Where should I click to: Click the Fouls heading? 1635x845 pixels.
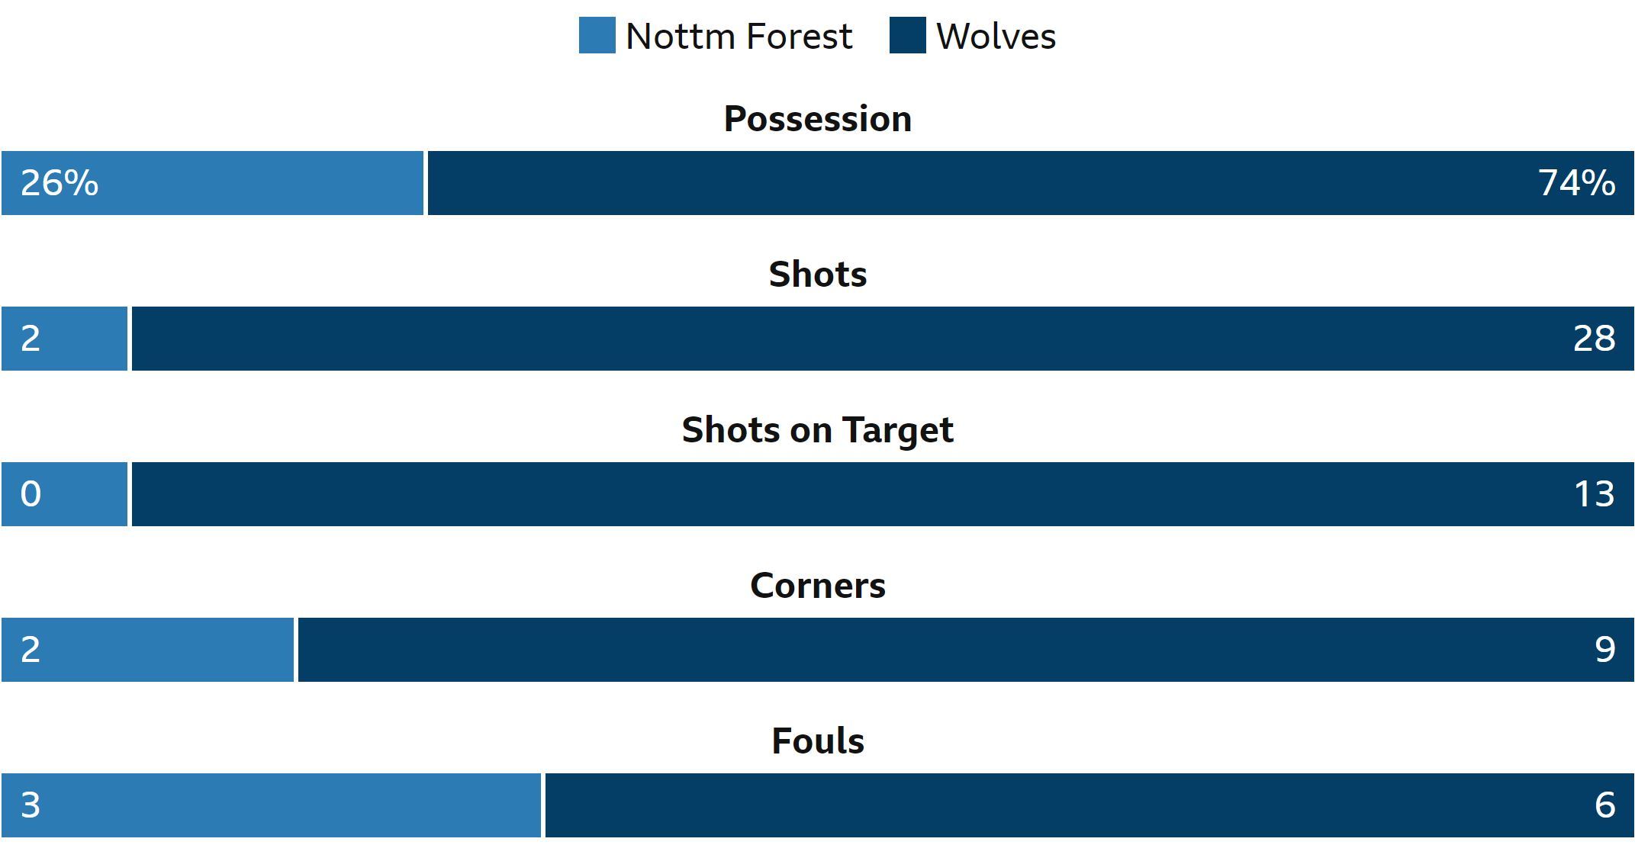[x=817, y=741]
